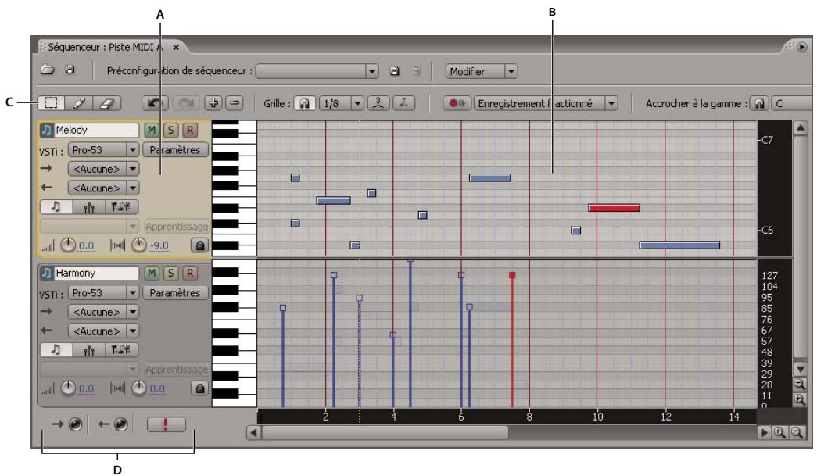Click the undo arrow button
This screenshot has width=817, height=476.
click(x=155, y=102)
